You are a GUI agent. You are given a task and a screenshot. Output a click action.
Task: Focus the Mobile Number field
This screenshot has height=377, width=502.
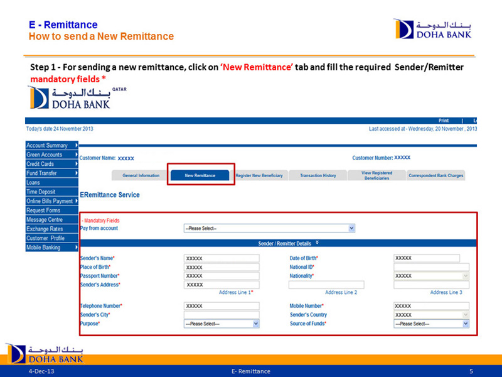(x=431, y=306)
